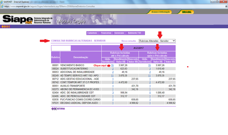Expand the Nova consulta dropdown
228x135 pixels.
(157, 41)
